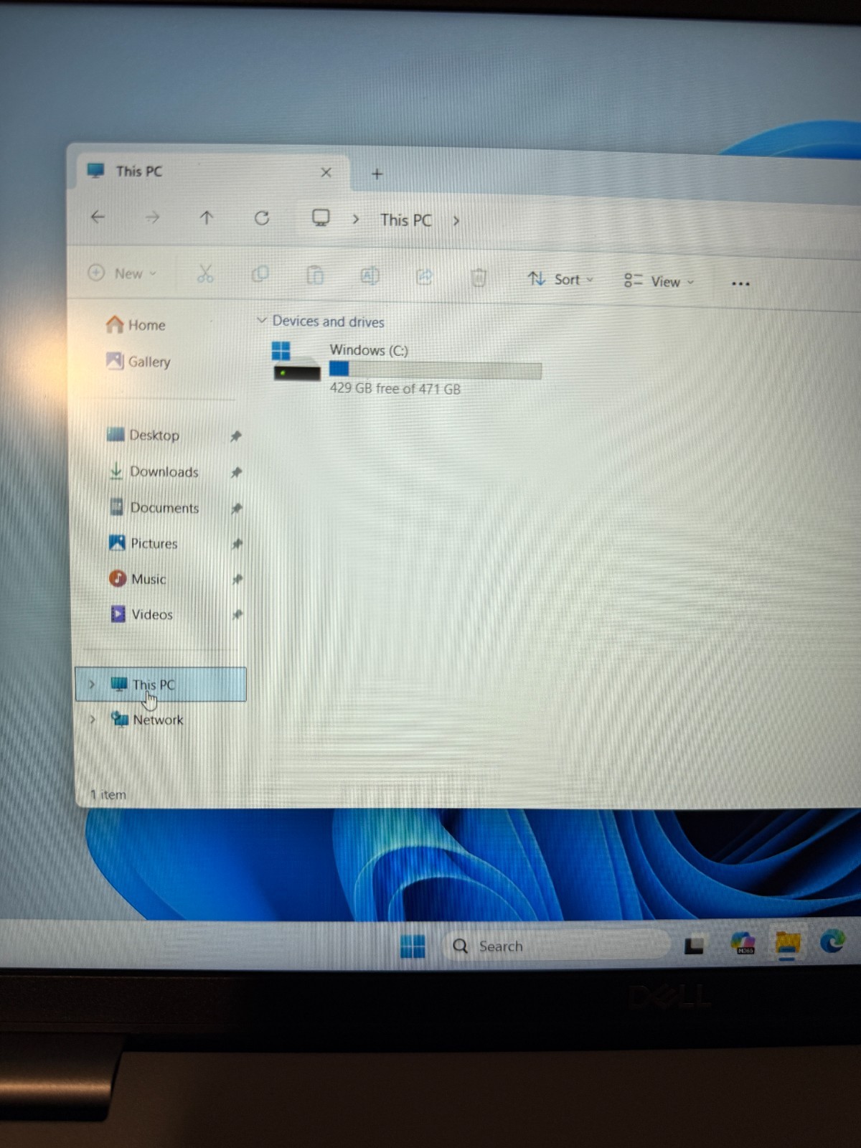Click This PC breadcrumb in address bar

[x=406, y=220]
